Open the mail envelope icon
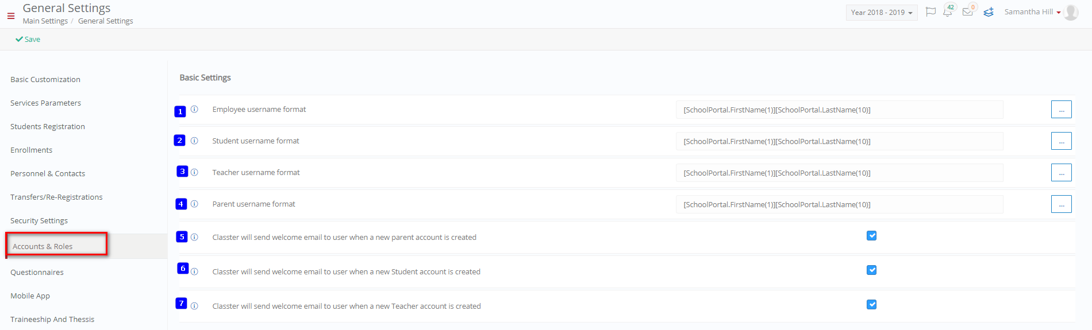This screenshot has height=330, width=1092. 967,12
